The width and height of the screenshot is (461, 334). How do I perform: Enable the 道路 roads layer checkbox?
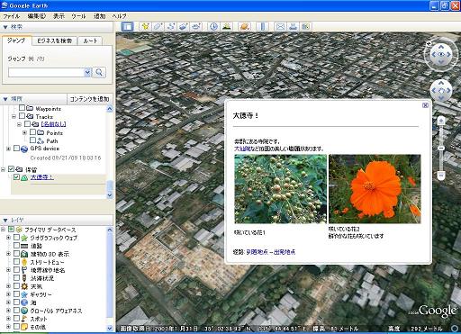tap(16, 246)
